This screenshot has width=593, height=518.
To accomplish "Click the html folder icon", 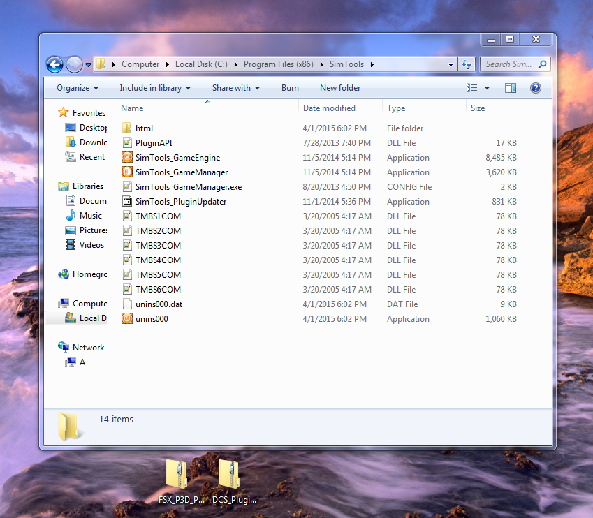I will coord(126,128).
